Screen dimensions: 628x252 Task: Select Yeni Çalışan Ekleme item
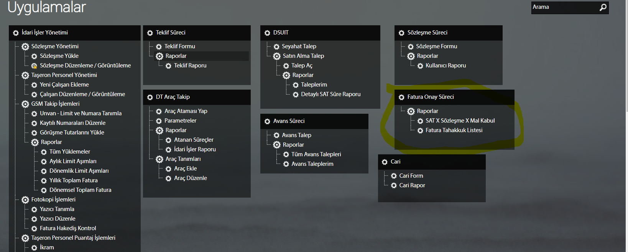tap(64, 85)
